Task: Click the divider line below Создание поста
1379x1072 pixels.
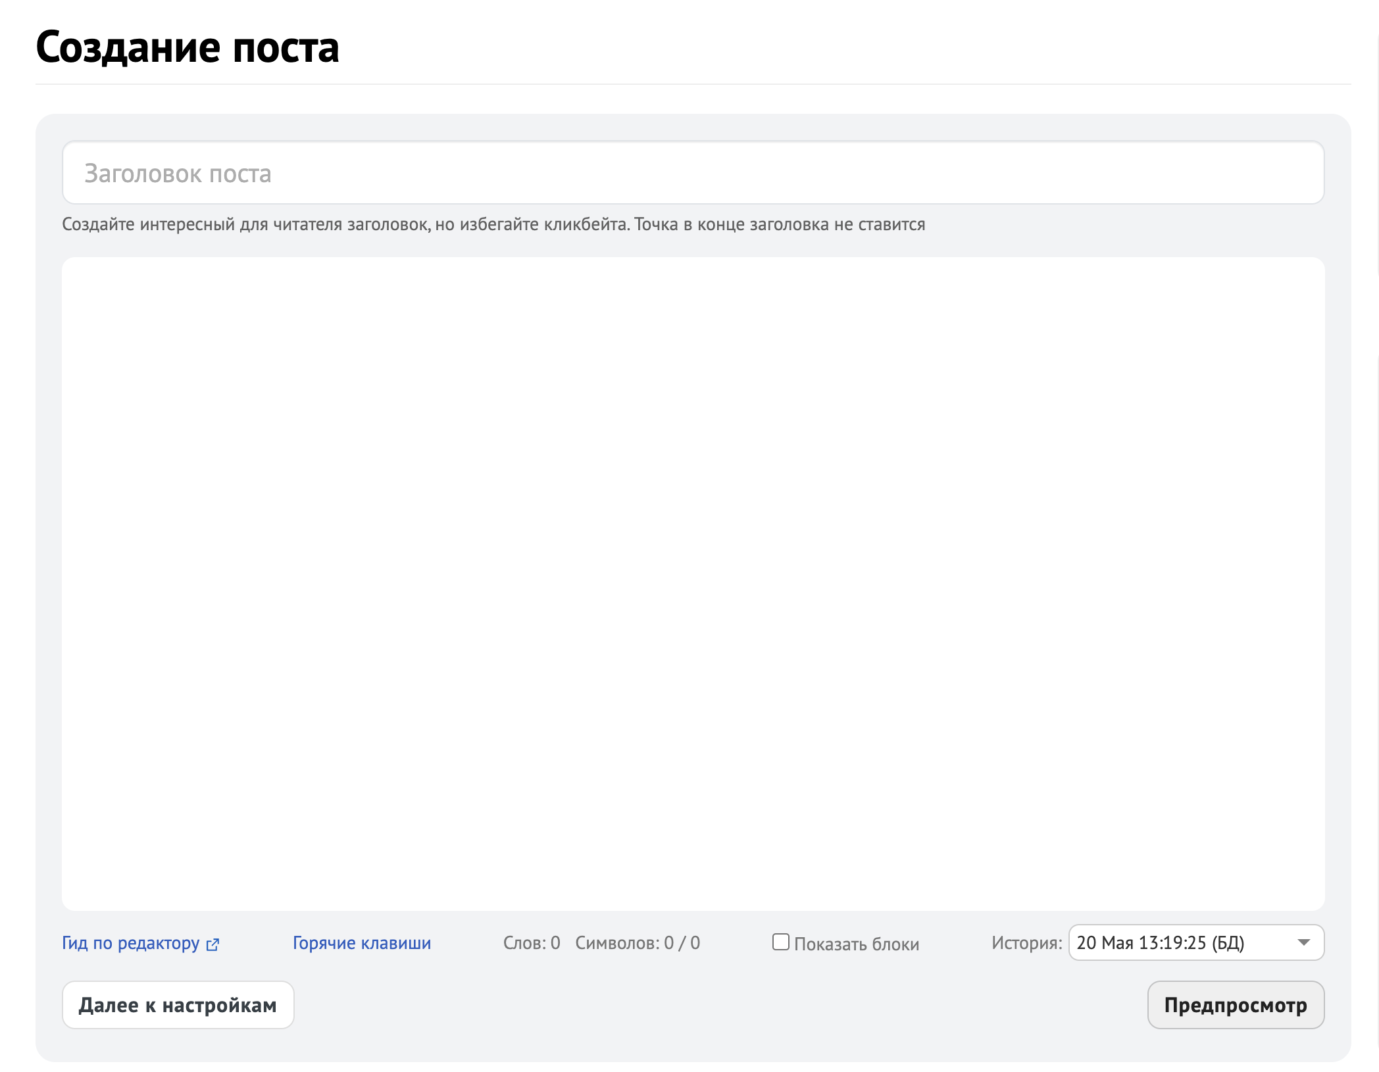Action: pos(692,84)
